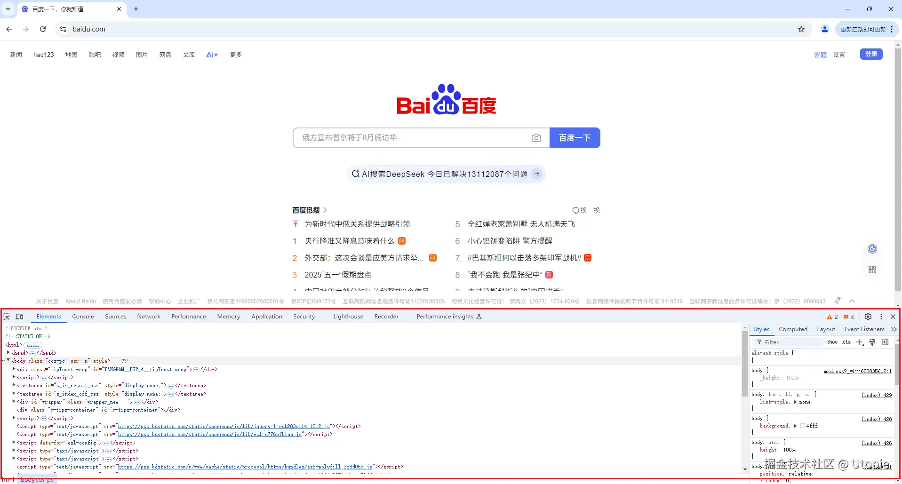Open the Chrome profile avatar
902x484 pixels.
point(824,29)
